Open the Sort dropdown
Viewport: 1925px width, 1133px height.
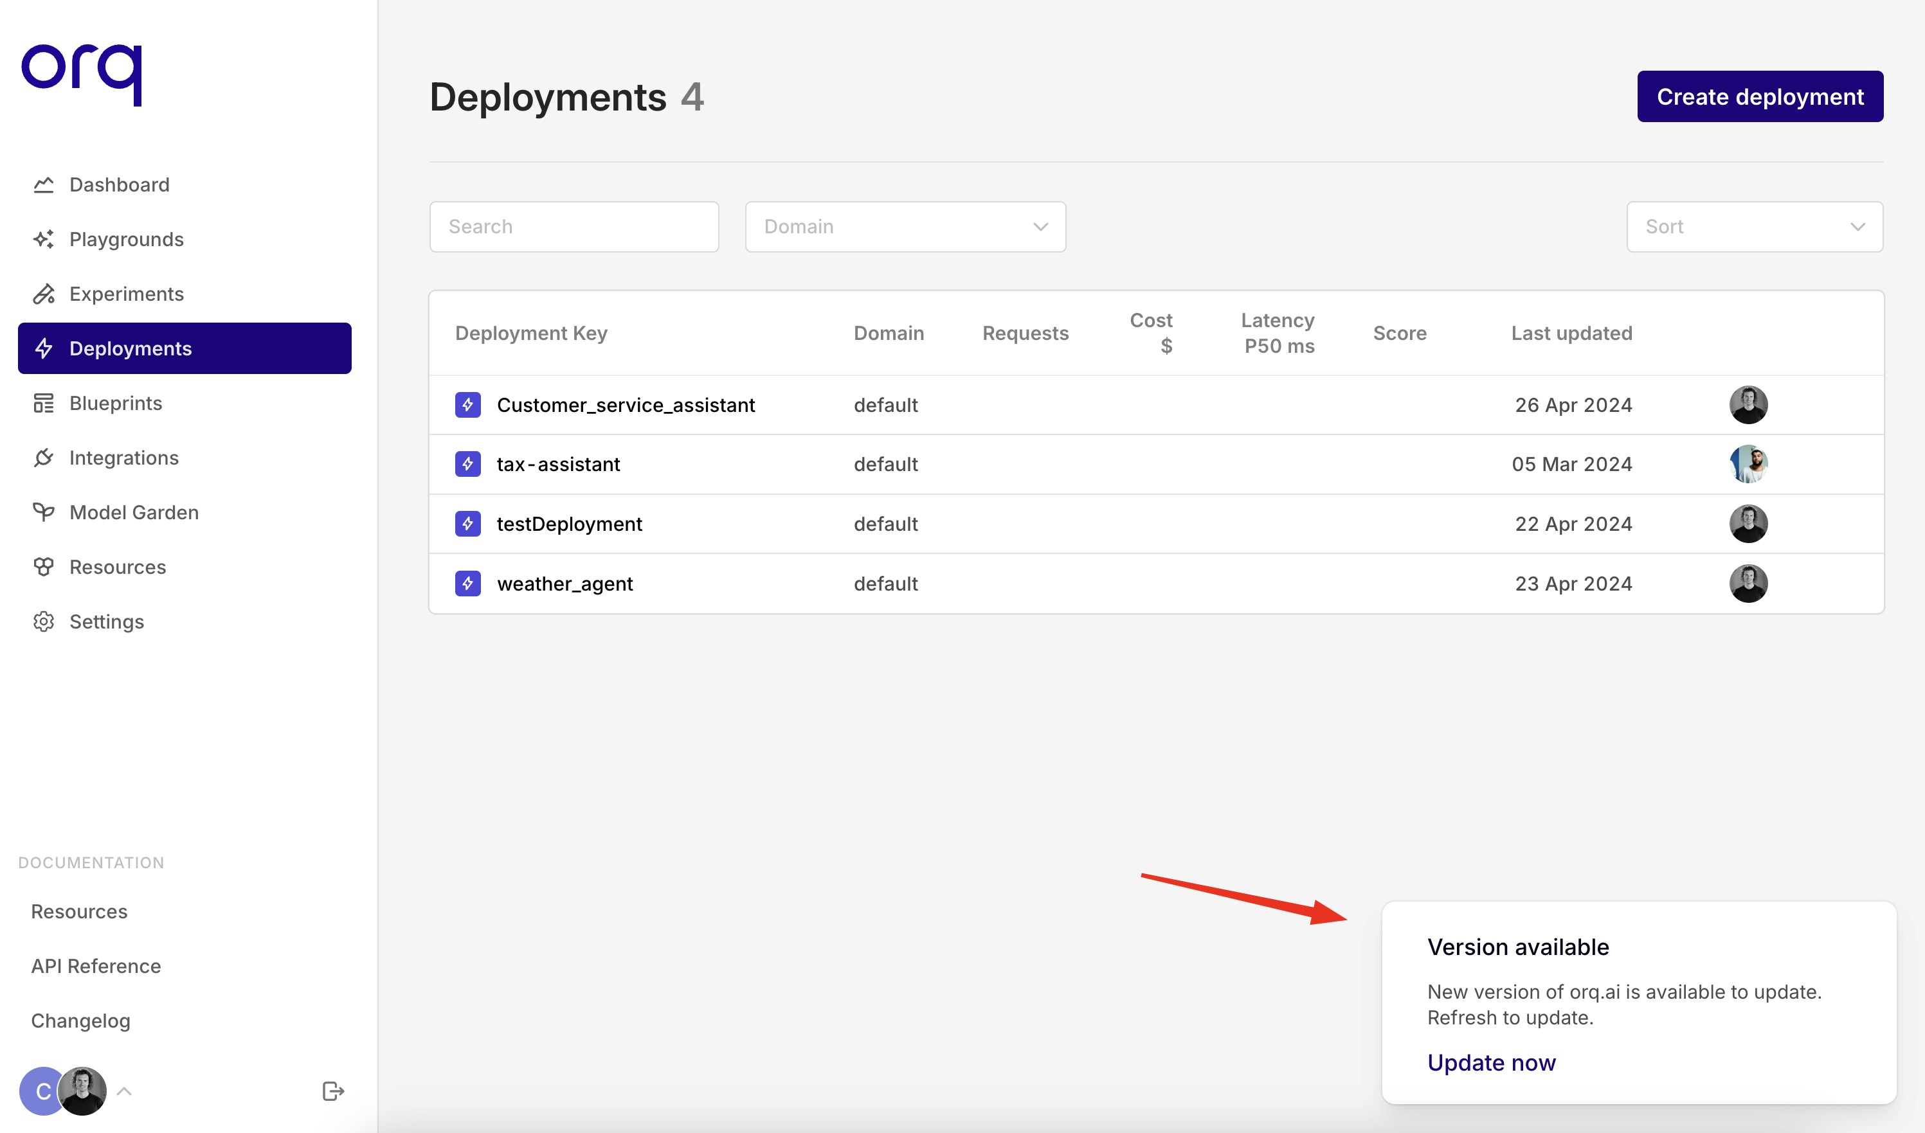tap(1754, 227)
